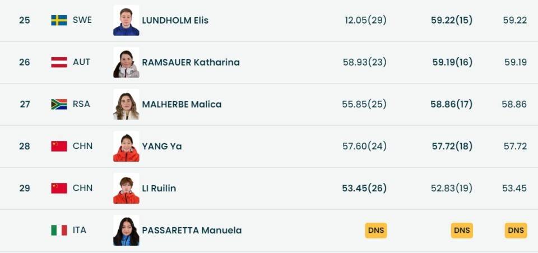The image size is (538, 253).
Task: Click the South Africa flag icon
Action: pos(59,104)
